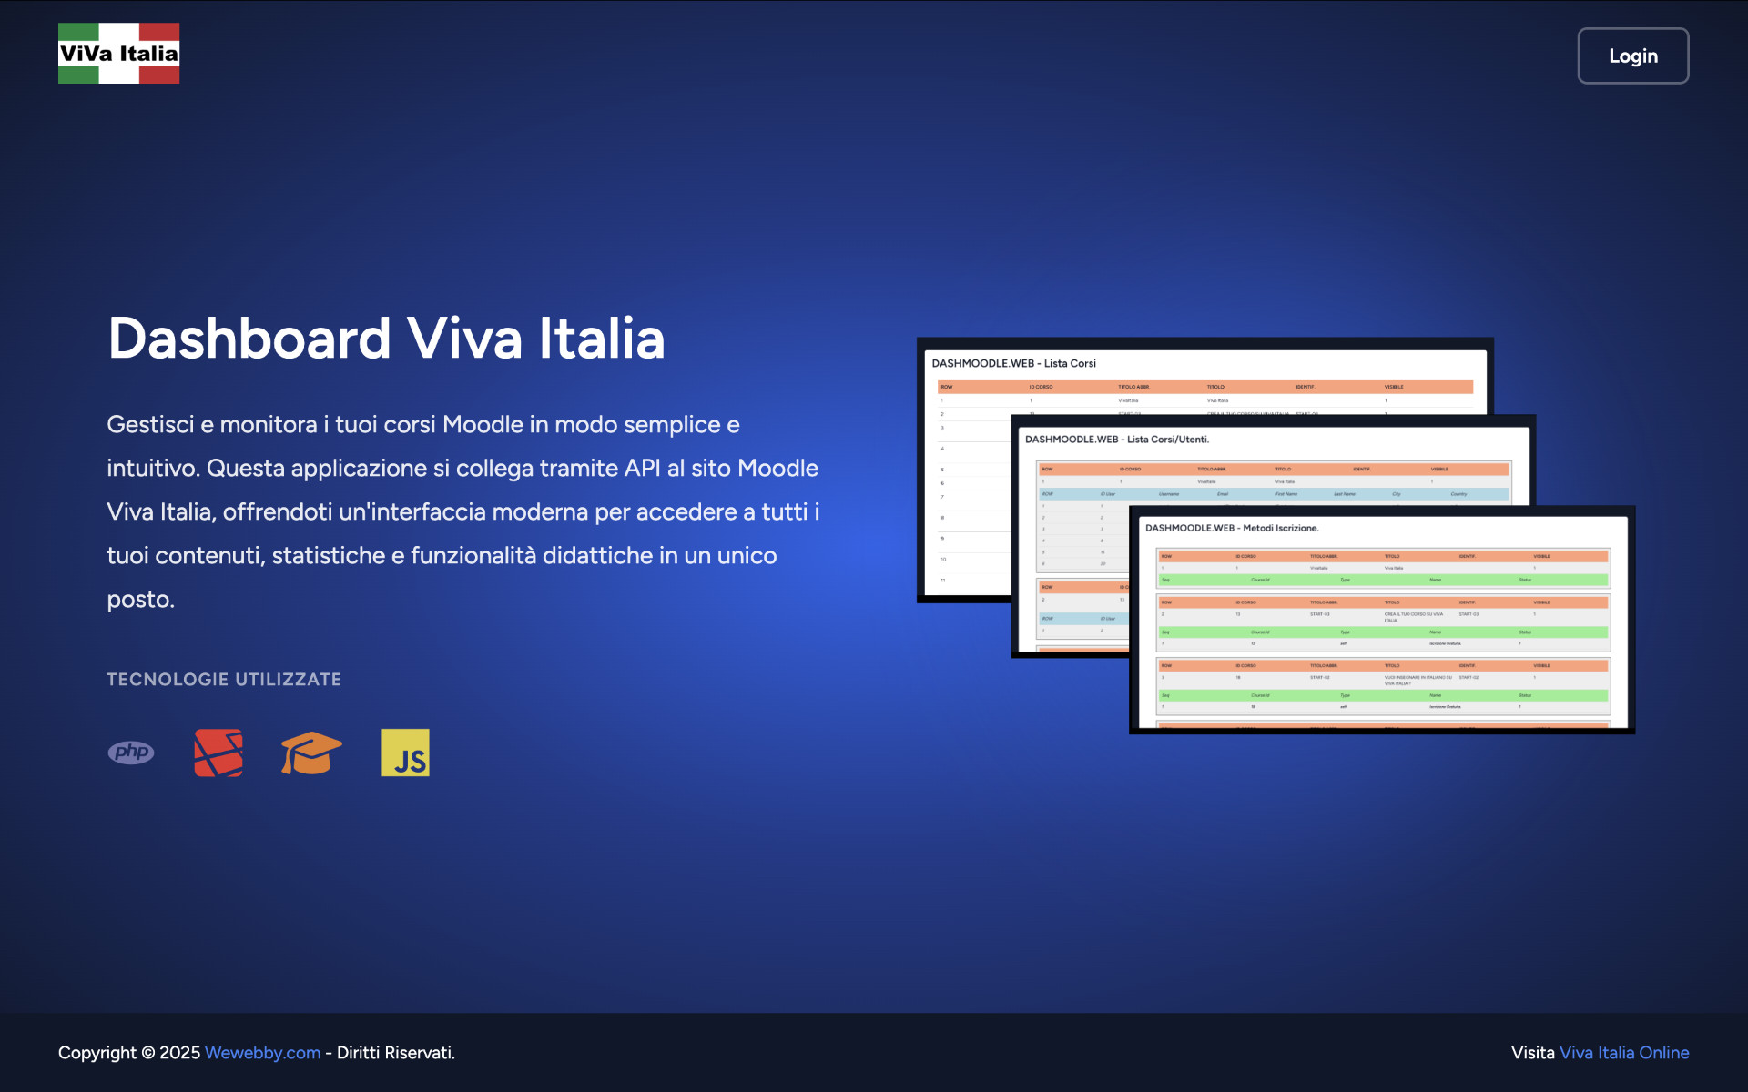Image resolution: width=1748 pixels, height=1092 pixels.
Task: Select the Laravel framework icon
Action: [218, 753]
